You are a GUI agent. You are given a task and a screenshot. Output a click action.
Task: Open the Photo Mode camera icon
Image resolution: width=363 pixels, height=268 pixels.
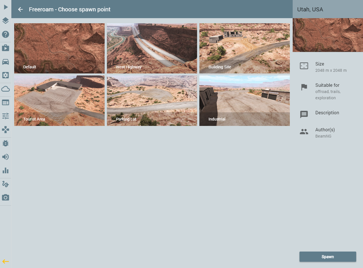pyautogui.click(x=6, y=197)
